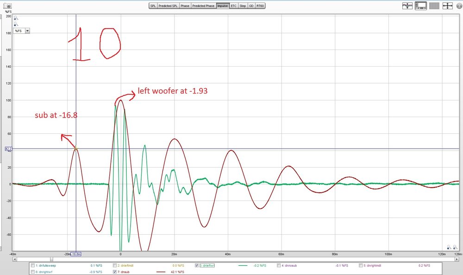
Task: Enable the 2: dnleftmdt trace checkbox
Action: tap(114, 265)
